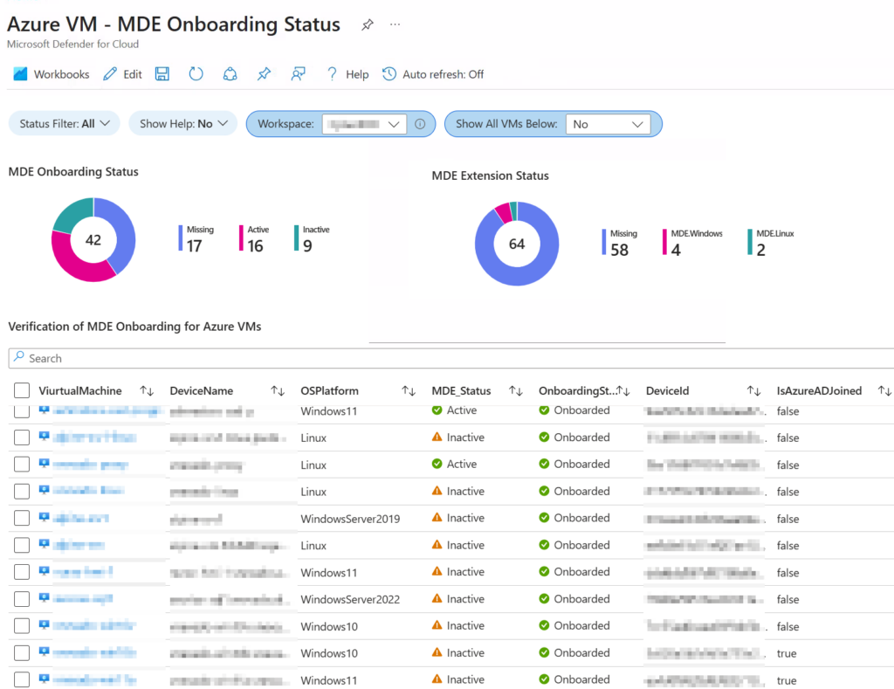Select the checkbox for the WindowsServer2022 row
Image resolution: width=894 pixels, height=689 pixels.
pos(22,599)
